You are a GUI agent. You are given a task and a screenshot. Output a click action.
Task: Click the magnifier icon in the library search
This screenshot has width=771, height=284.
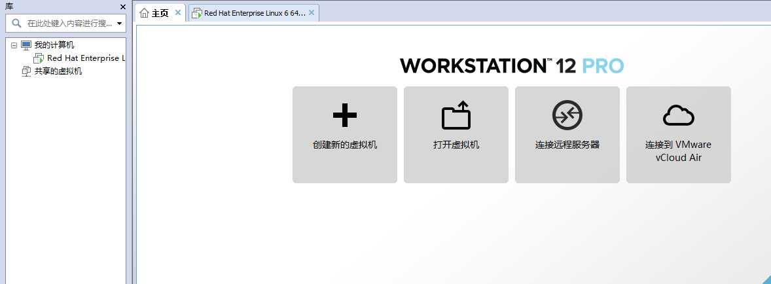[x=17, y=23]
